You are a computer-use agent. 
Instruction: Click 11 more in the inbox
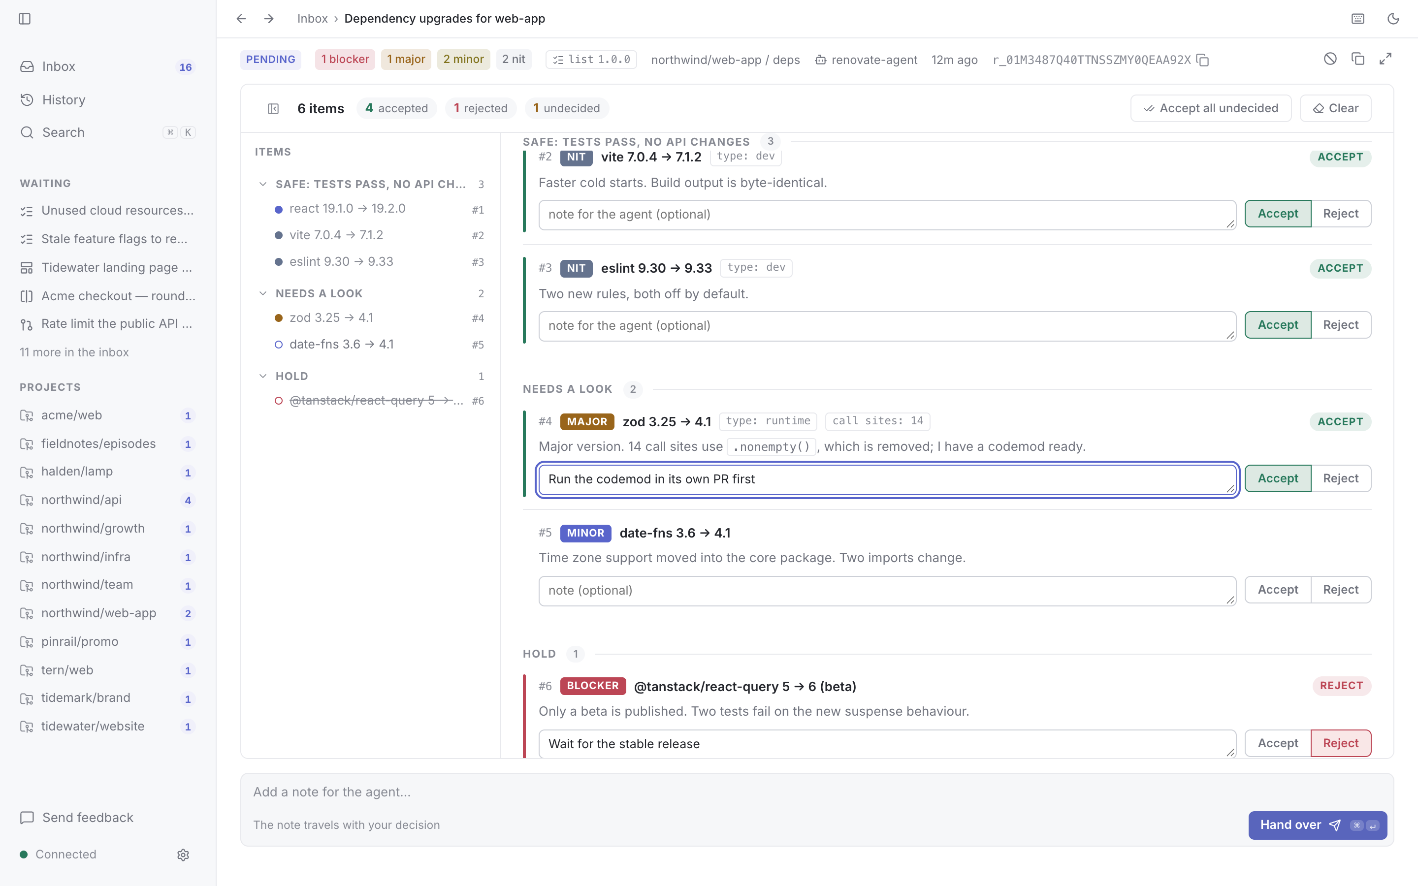click(74, 352)
